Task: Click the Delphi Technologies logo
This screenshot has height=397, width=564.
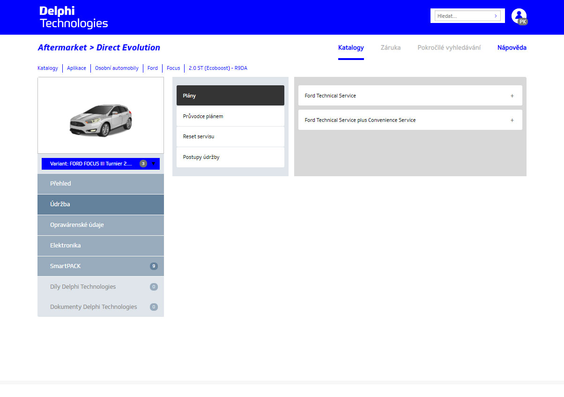Action: tap(74, 17)
